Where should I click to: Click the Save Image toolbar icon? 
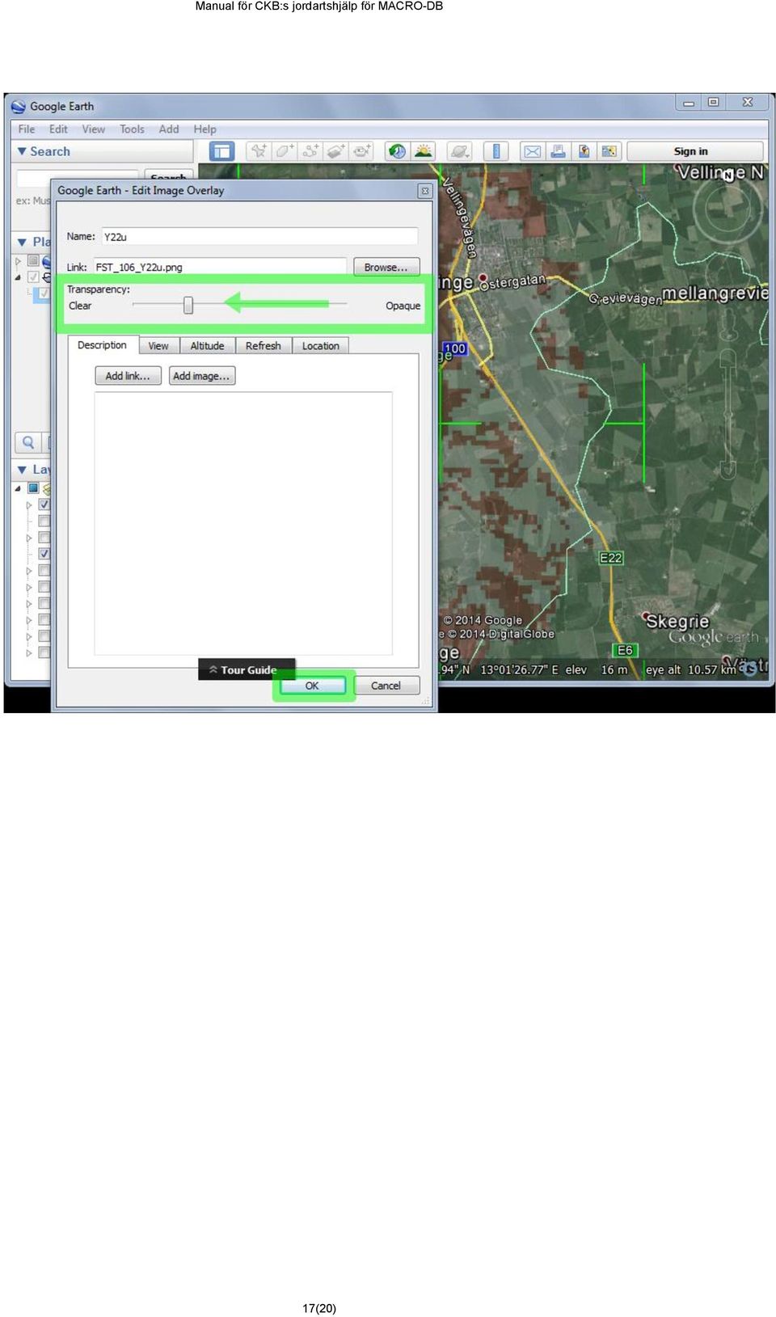click(609, 151)
